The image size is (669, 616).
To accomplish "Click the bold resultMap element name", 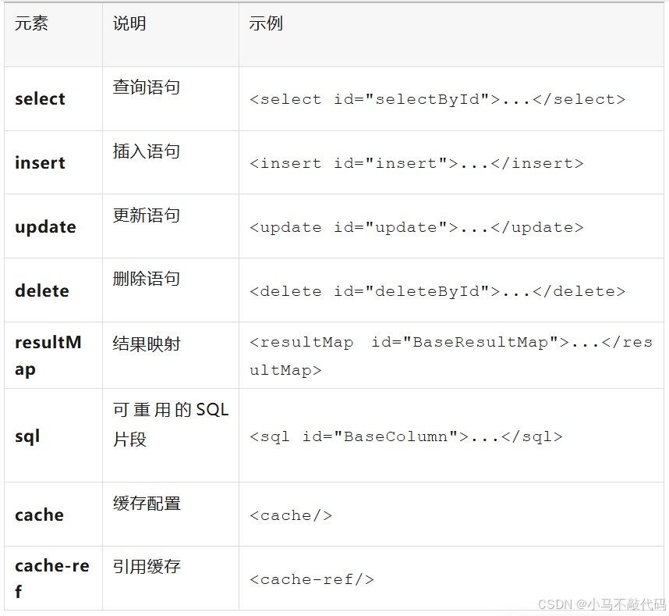I will coord(48,355).
